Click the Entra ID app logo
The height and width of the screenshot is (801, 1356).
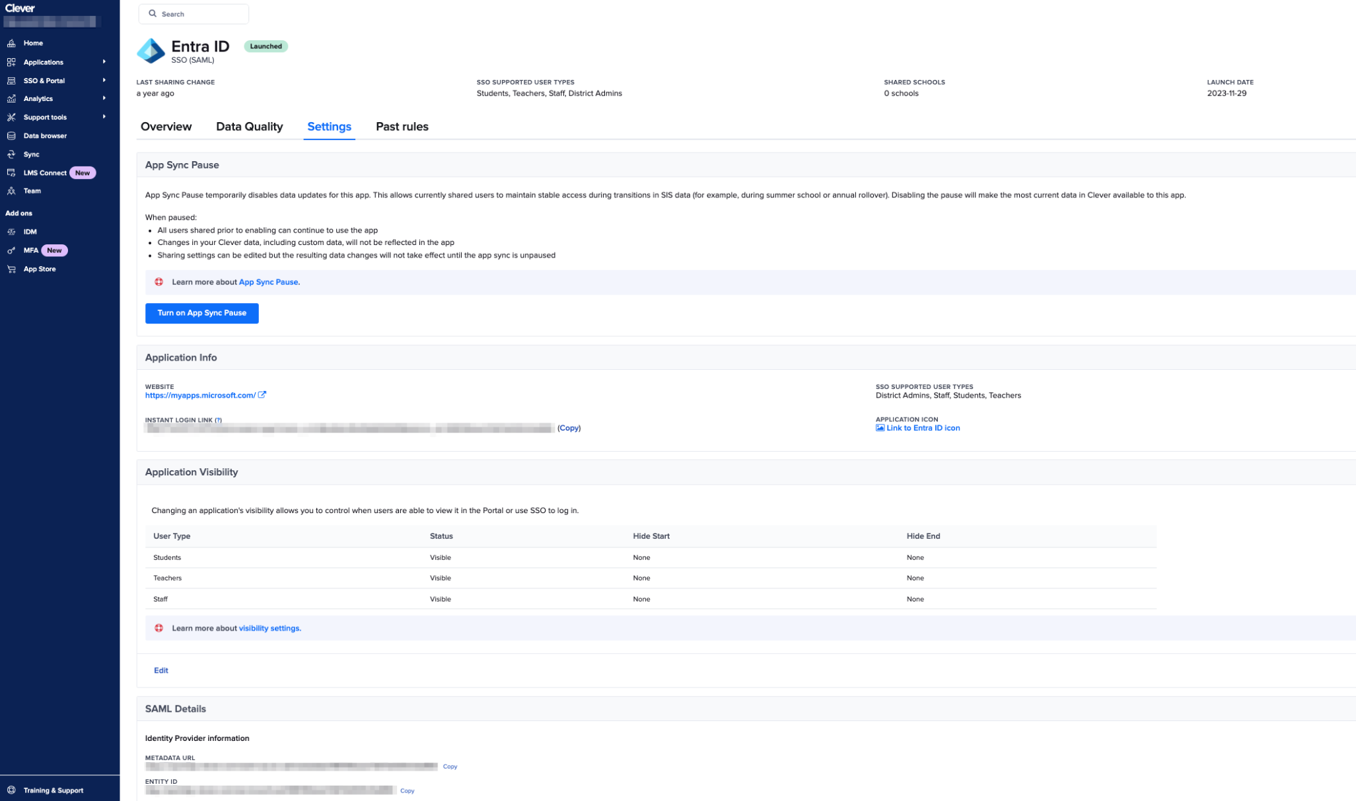pyautogui.click(x=151, y=51)
